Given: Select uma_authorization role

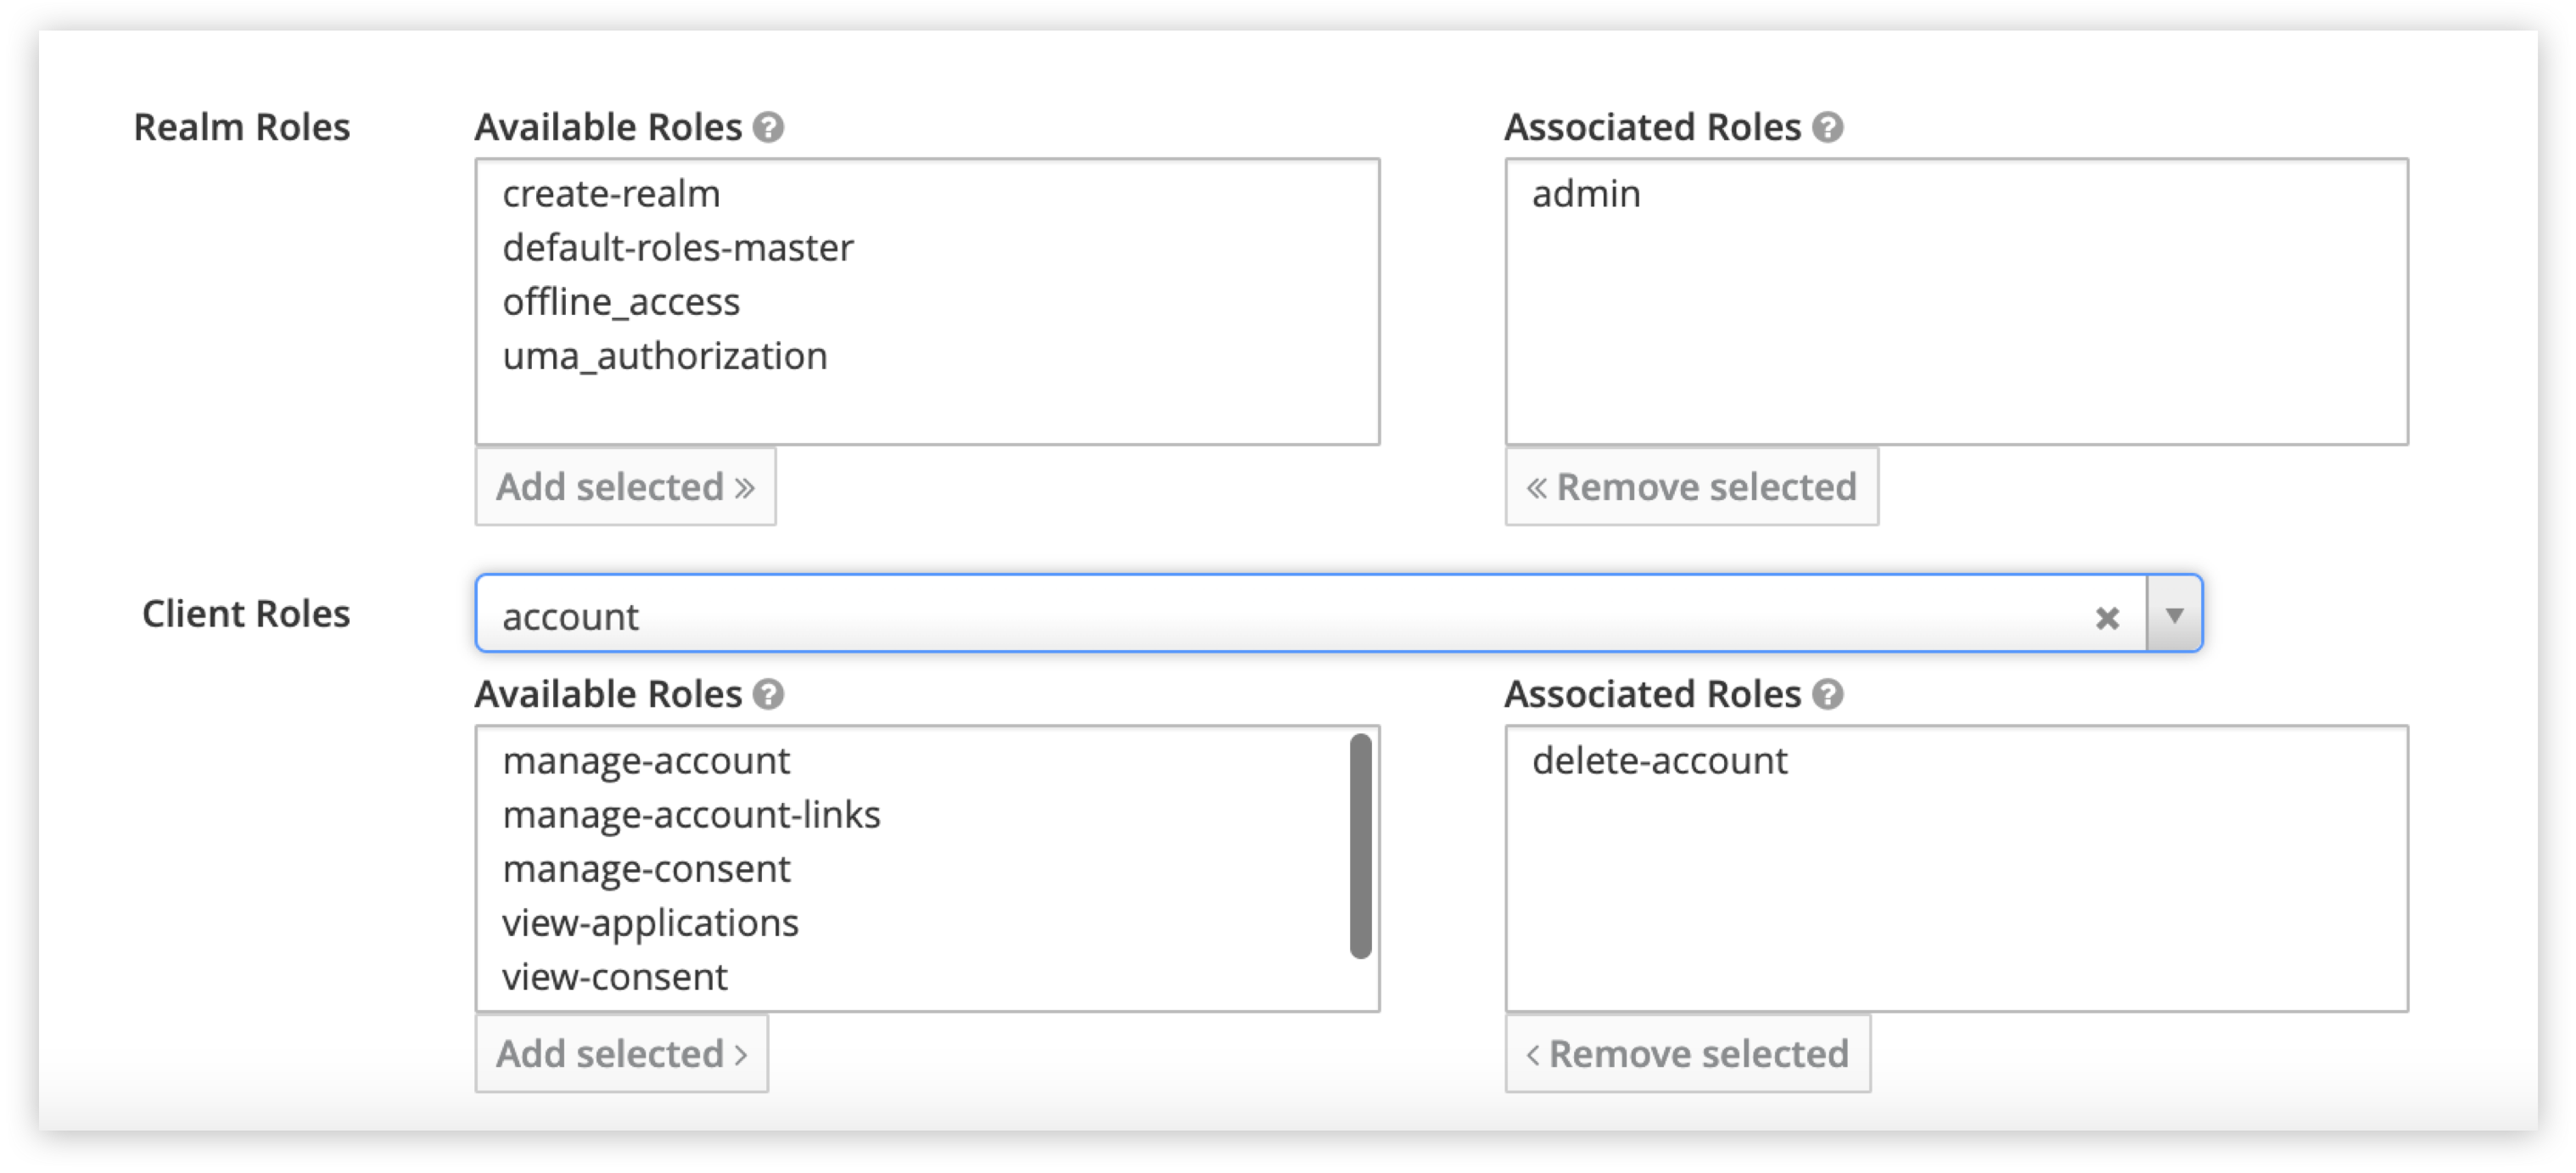Looking at the screenshot, I should pos(664,356).
